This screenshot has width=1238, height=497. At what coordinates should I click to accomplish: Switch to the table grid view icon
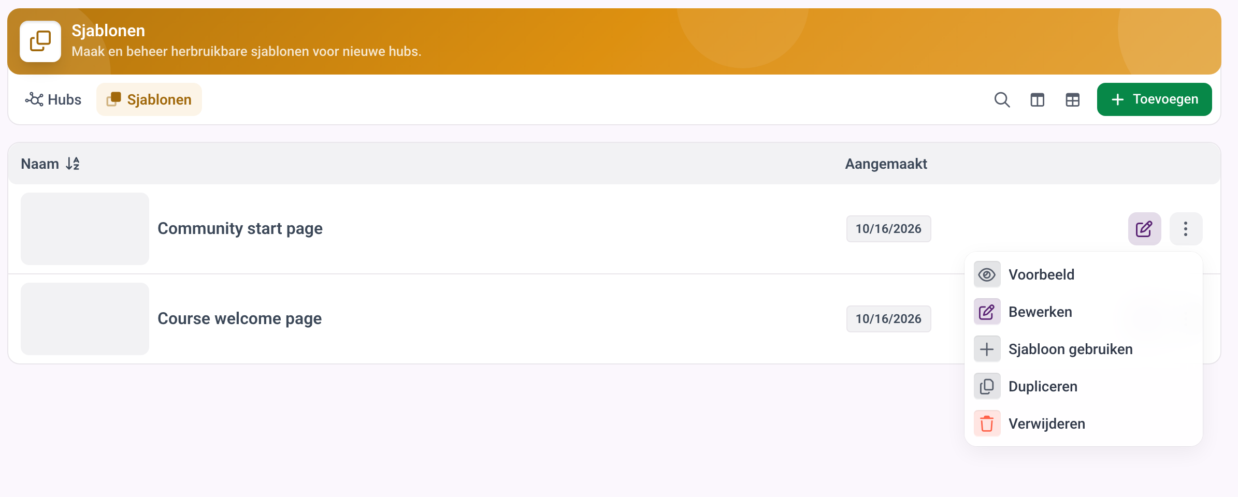[1072, 99]
